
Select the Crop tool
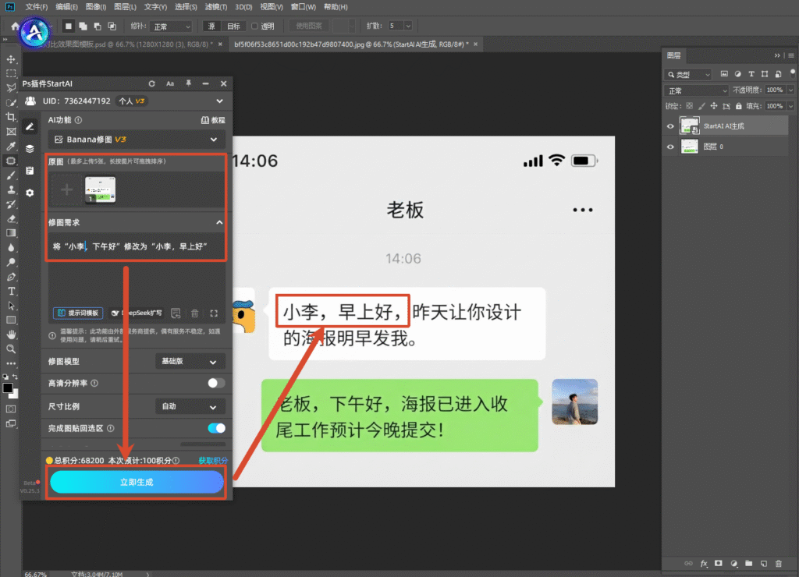click(11, 117)
